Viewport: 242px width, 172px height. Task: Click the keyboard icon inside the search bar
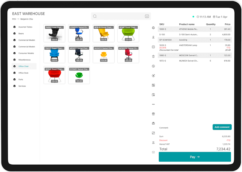click(x=147, y=16)
